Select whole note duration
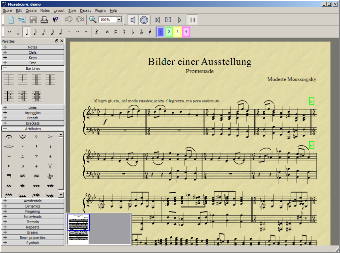 tap(10, 32)
